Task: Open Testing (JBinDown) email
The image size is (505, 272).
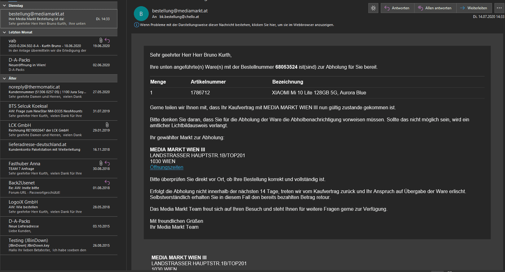Action: coord(59,245)
